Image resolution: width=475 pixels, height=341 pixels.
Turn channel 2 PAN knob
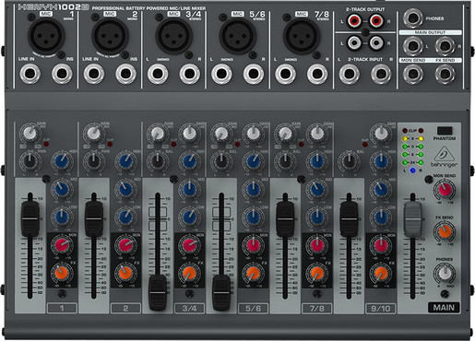pos(94,161)
